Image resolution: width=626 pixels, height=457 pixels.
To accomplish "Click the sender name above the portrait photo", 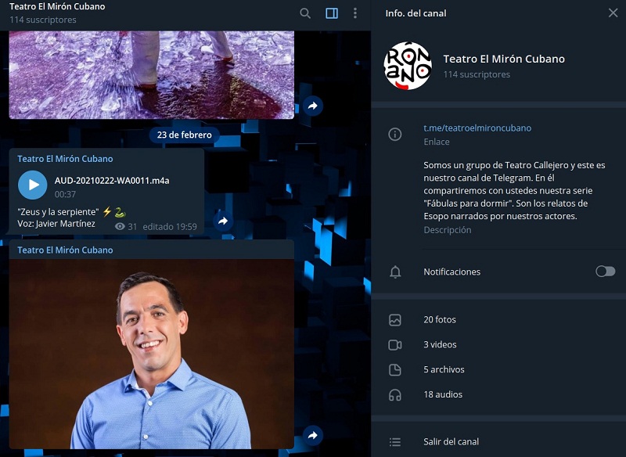I will 65,250.
